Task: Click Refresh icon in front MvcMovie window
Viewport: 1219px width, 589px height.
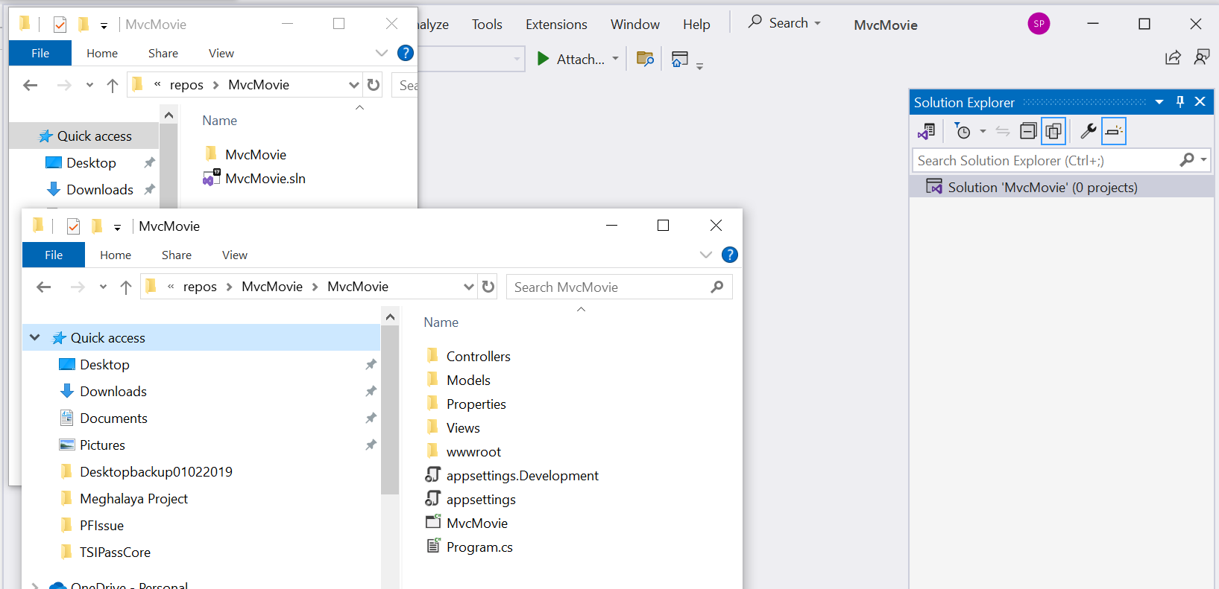Action: (x=488, y=287)
